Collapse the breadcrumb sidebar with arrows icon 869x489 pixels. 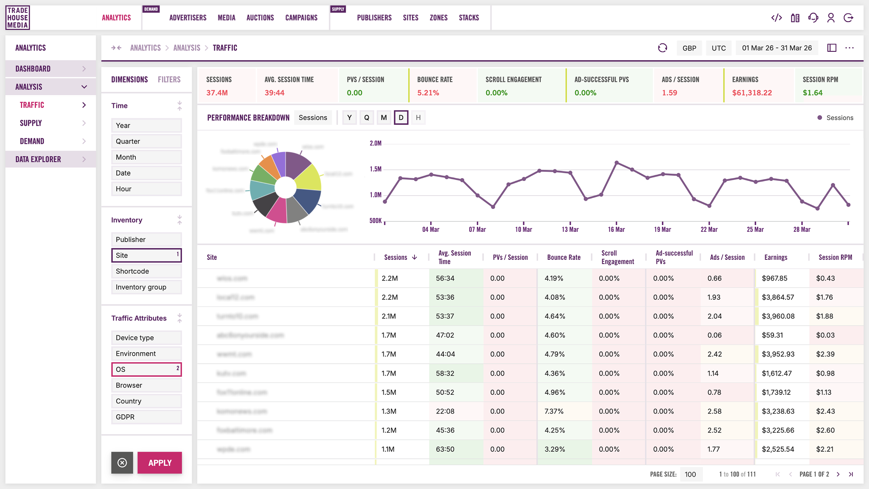[x=115, y=48]
